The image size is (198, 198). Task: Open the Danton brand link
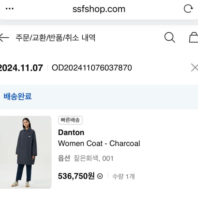click(71, 133)
